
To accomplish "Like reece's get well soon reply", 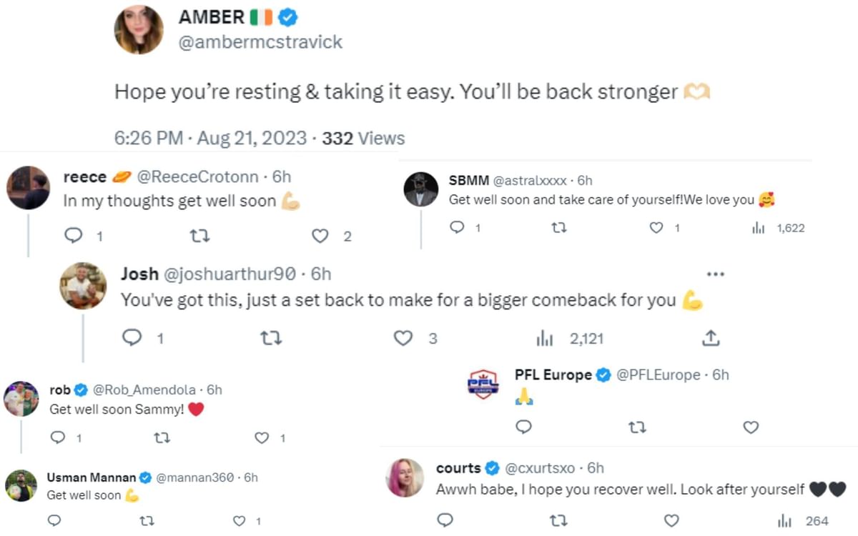I will tap(322, 236).
